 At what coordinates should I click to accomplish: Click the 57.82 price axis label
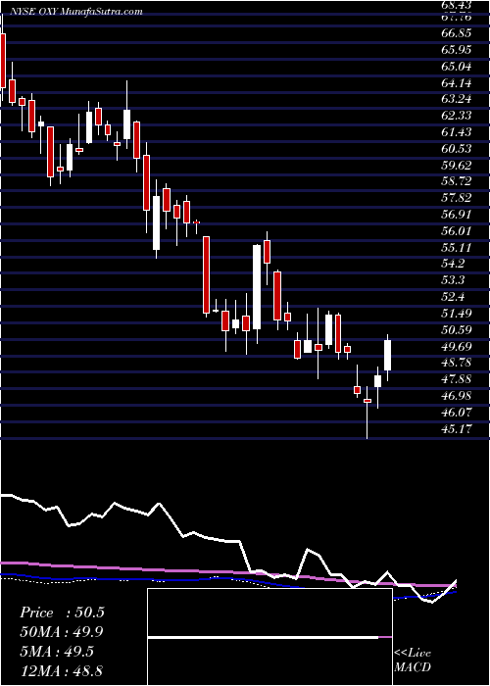pyautogui.click(x=457, y=198)
